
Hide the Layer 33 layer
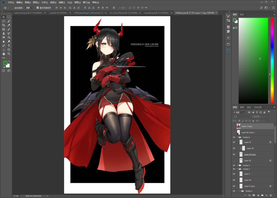pyautogui.click(x=234, y=142)
